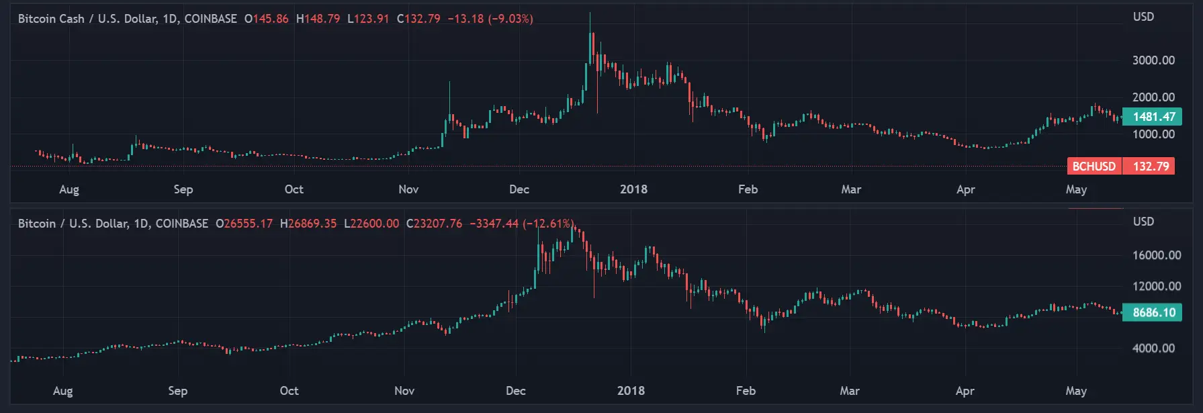1203x413 pixels.
Task: Click Nov on Bitcoin Cash time axis
Action: pyautogui.click(x=408, y=189)
